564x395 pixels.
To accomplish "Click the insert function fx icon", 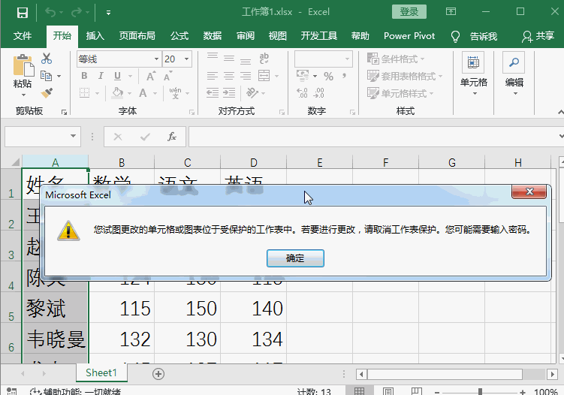I will pyautogui.click(x=172, y=137).
